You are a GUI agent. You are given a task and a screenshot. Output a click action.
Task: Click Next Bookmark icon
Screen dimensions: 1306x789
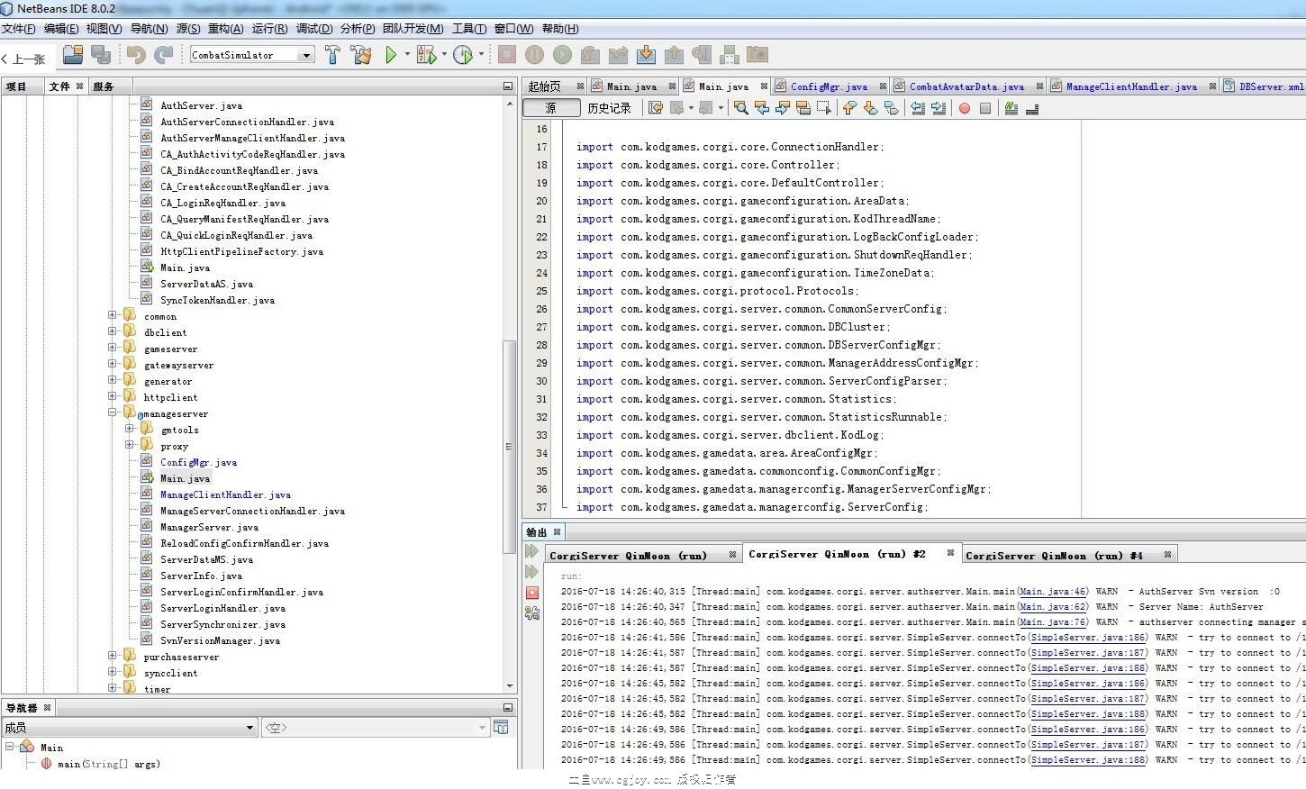(x=870, y=108)
